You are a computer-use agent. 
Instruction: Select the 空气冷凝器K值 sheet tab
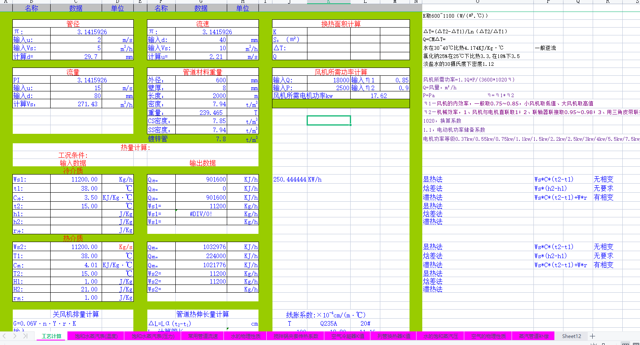coord(348,336)
